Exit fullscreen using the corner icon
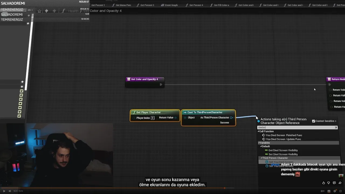The height and width of the screenshot is (194, 345). (x=340, y=191)
